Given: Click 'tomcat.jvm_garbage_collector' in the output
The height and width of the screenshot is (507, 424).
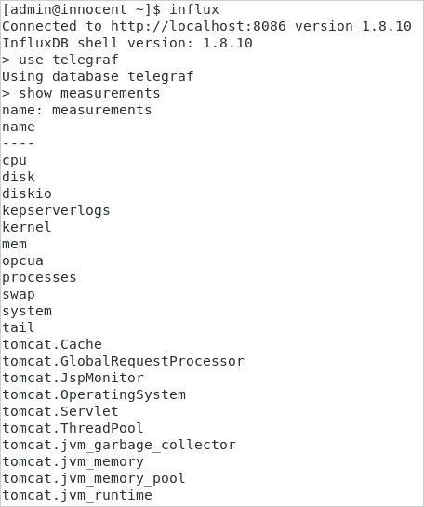Looking at the screenshot, I should pyautogui.click(x=119, y=445).
